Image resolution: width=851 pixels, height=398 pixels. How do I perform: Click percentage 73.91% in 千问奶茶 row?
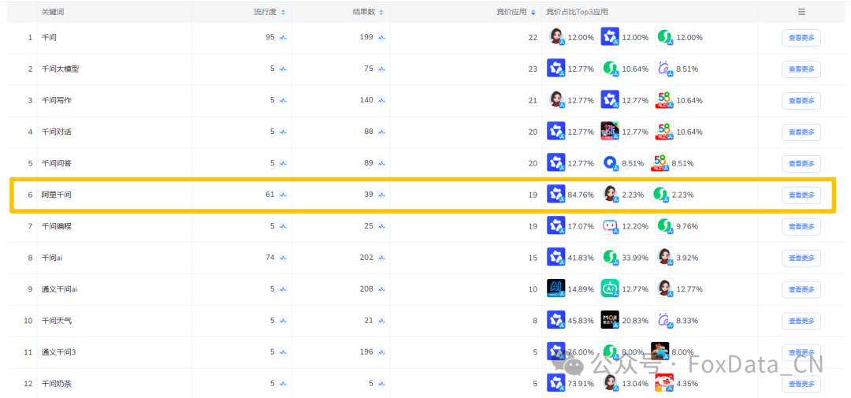581,384
